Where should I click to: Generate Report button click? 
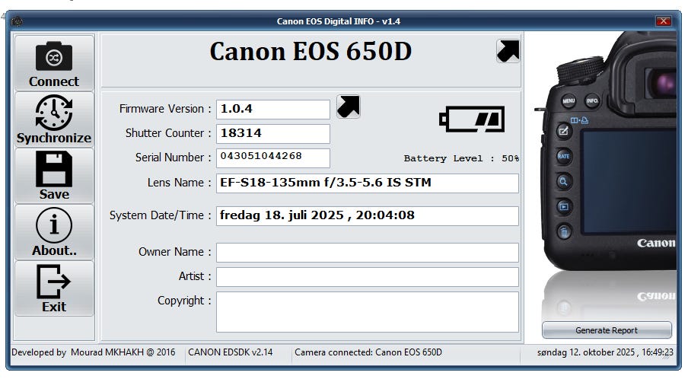(607, 330)
